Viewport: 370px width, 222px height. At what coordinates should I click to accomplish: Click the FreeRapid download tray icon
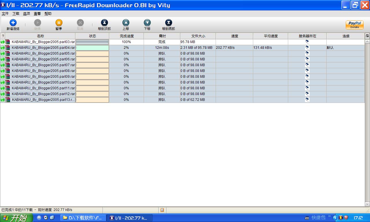point(341,218)
